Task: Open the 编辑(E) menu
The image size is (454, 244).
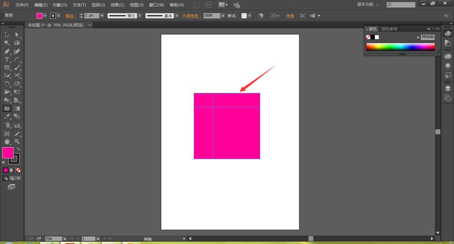Action: pos(41,5)
